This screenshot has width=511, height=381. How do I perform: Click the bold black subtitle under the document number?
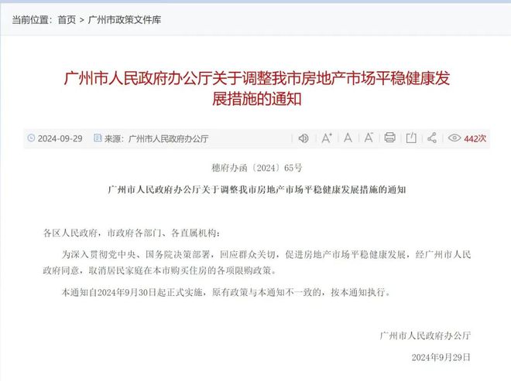tap(256, 189)
